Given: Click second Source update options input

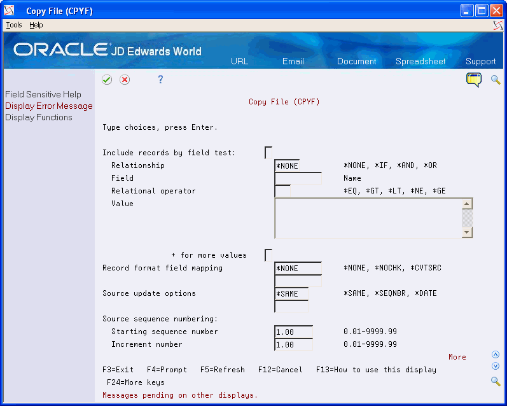Looking at the screenshot, I should click(291, 306).
